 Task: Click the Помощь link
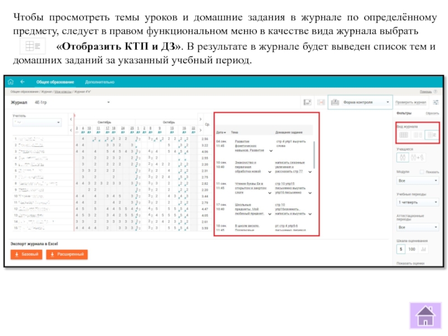pos(426,92)
